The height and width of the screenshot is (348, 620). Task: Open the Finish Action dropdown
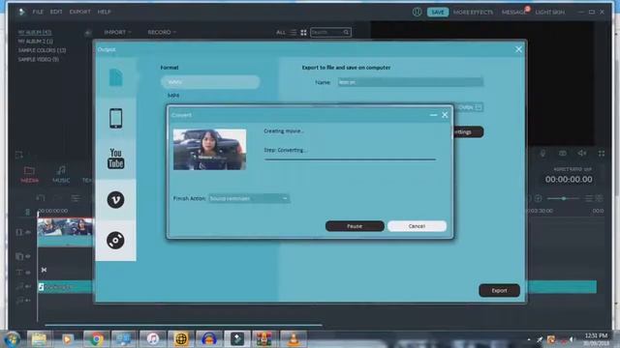249,198
